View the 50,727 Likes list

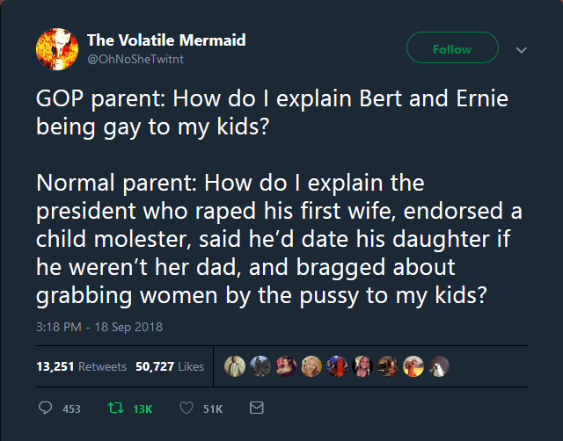click(170, 366)
